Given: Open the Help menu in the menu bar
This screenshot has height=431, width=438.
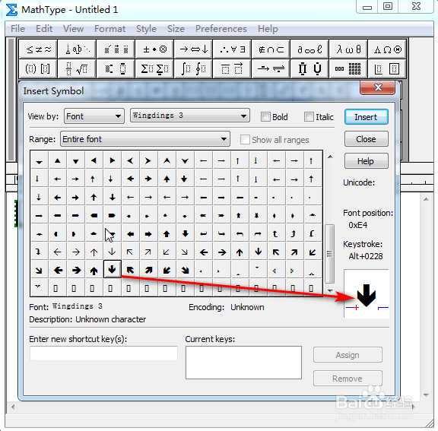Looking at the screenshot, I should click(268, 29).
